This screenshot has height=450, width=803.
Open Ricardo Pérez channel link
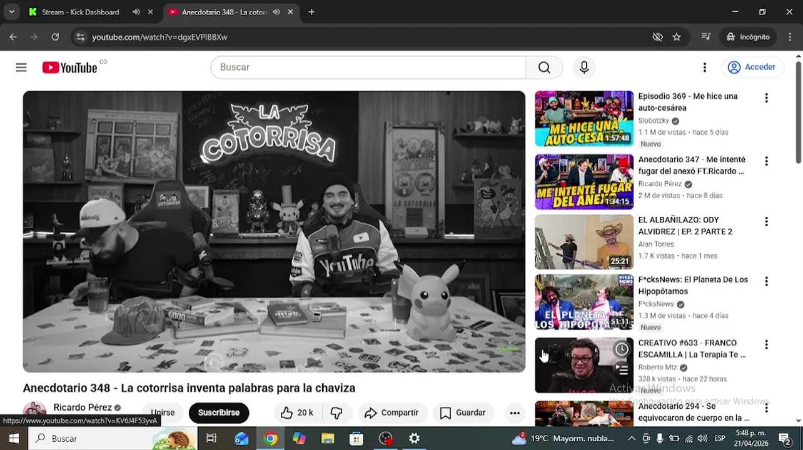83,407
